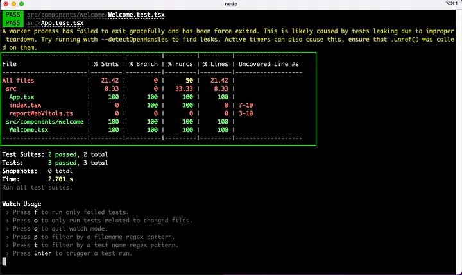
Task: Click the '% Lines' column header
Action: coord(216,64)
